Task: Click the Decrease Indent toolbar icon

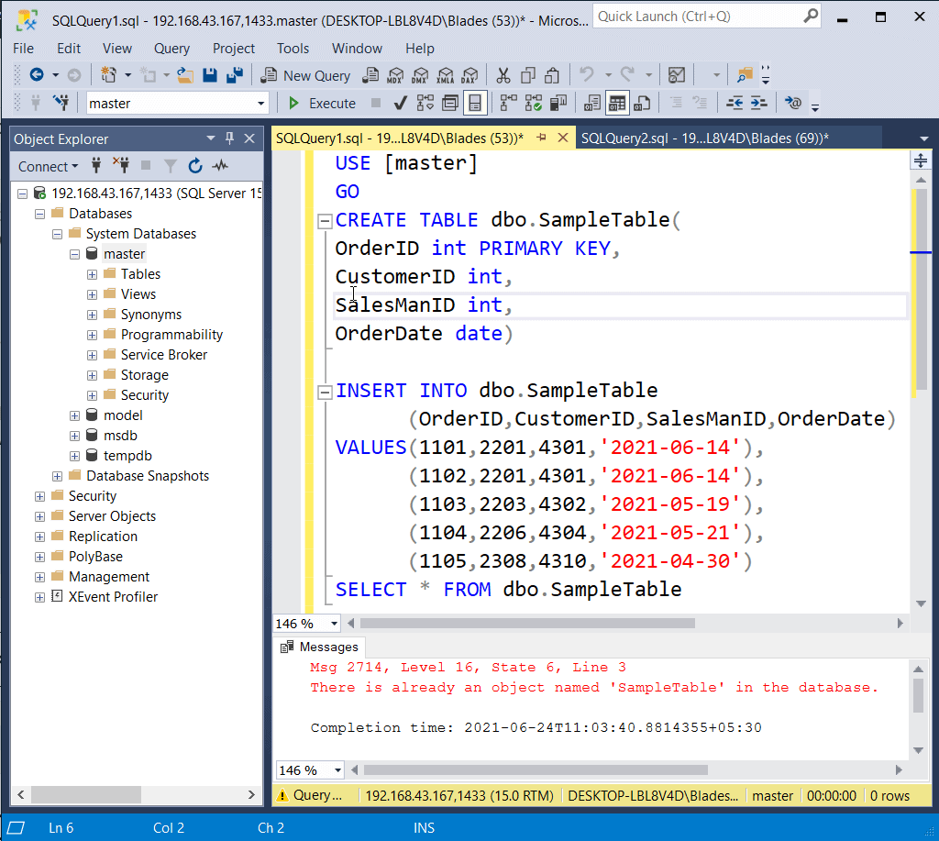Action: coord(735,103)
